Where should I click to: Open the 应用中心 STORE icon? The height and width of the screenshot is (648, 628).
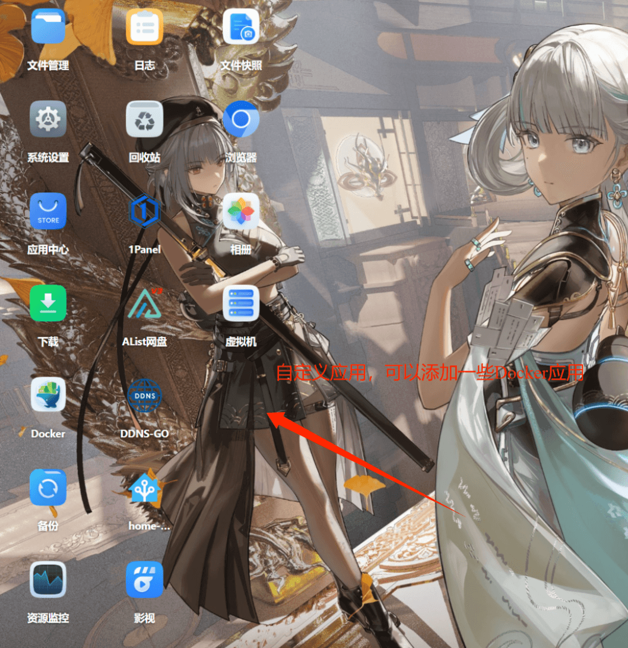[x=48, y=211]
